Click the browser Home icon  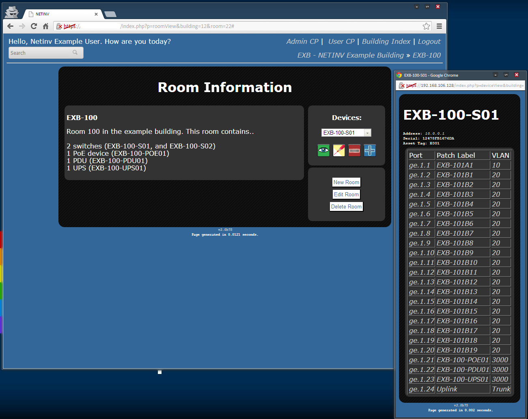pyautogui.click(x=46, y=26)
